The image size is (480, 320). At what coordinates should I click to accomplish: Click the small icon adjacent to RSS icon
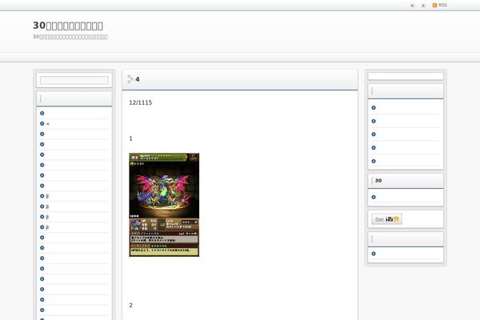click(423, 6)
